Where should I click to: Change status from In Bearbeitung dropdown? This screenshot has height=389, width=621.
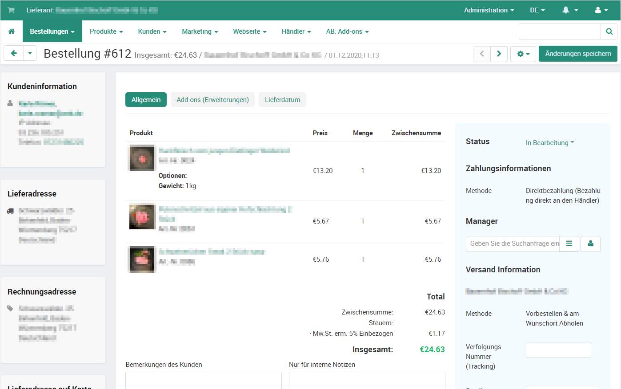550,143
